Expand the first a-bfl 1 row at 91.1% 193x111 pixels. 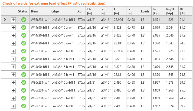13,19
